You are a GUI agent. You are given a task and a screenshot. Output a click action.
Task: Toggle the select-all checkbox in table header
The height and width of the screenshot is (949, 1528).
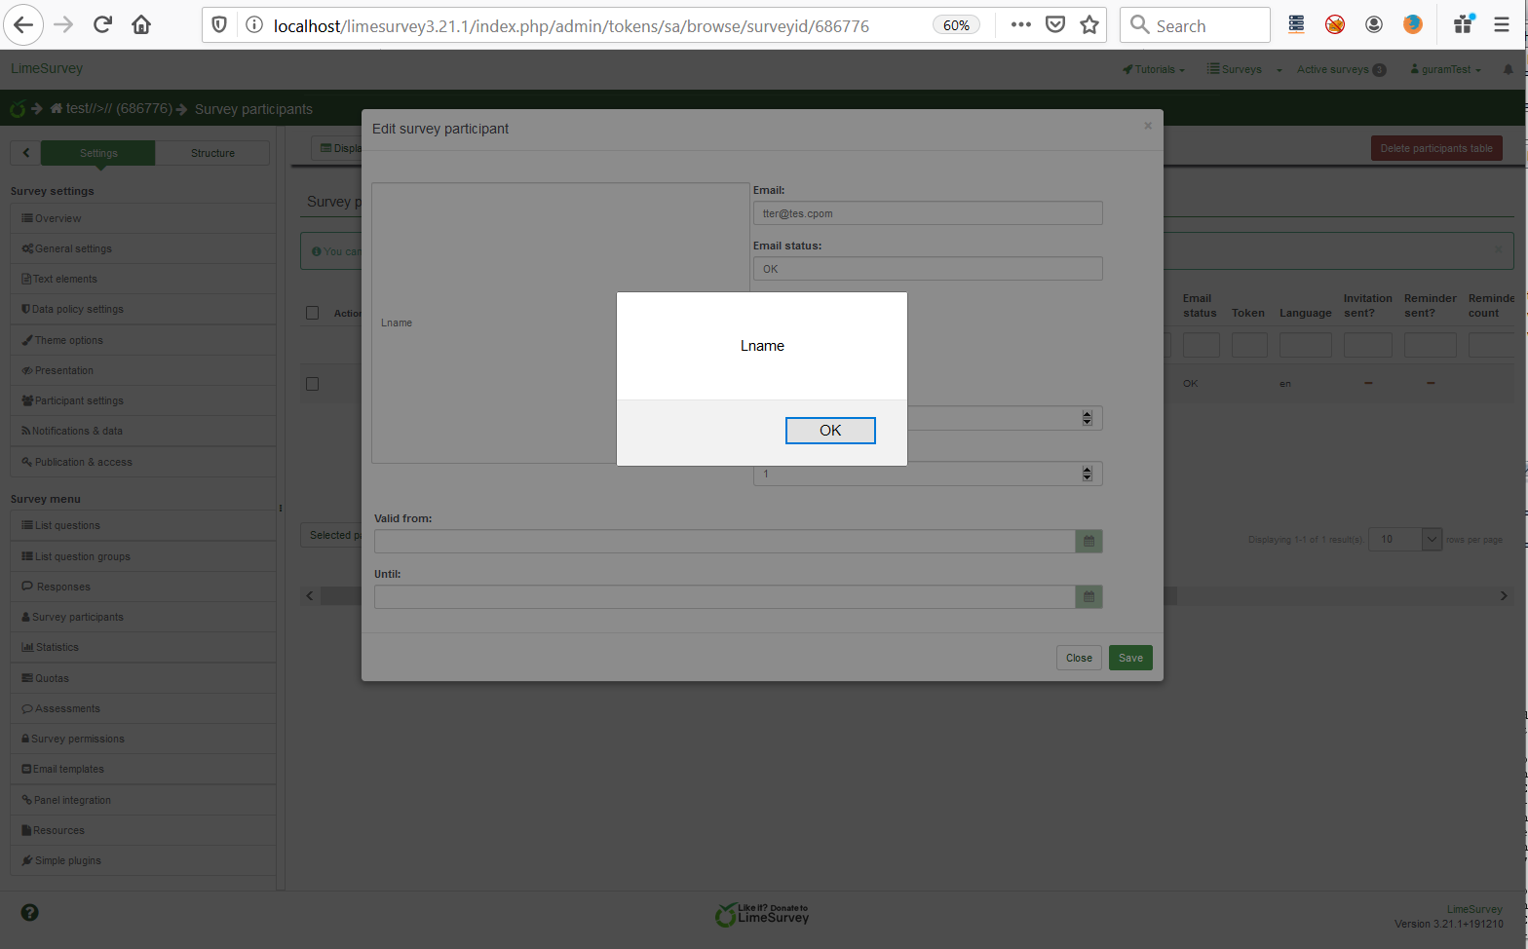[x=313, y=313]
